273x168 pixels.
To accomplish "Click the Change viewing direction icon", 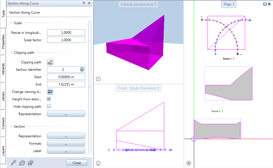I will pos(50,92).
